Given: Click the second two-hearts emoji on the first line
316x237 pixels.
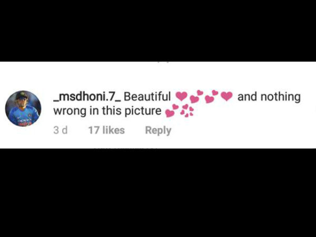Looking at the screenshot, I should 196,96.
